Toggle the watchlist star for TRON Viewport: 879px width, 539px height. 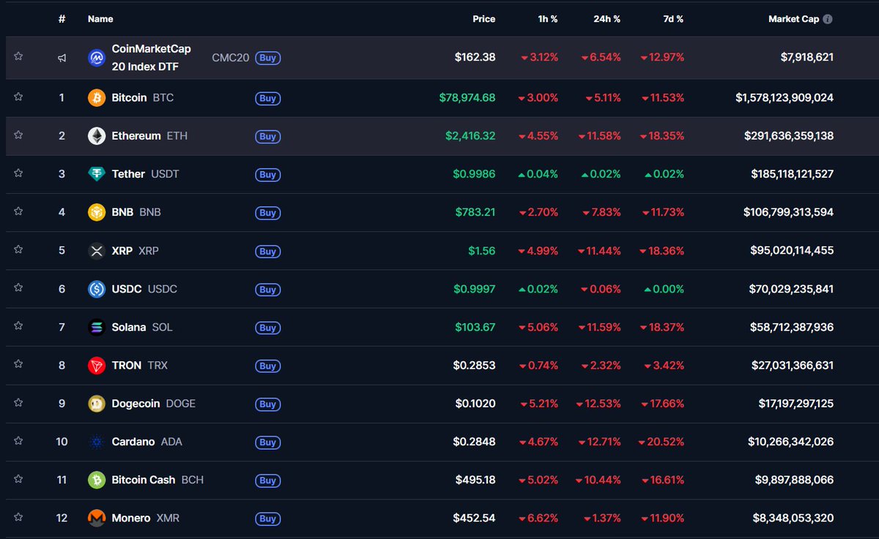click(18, 364)
